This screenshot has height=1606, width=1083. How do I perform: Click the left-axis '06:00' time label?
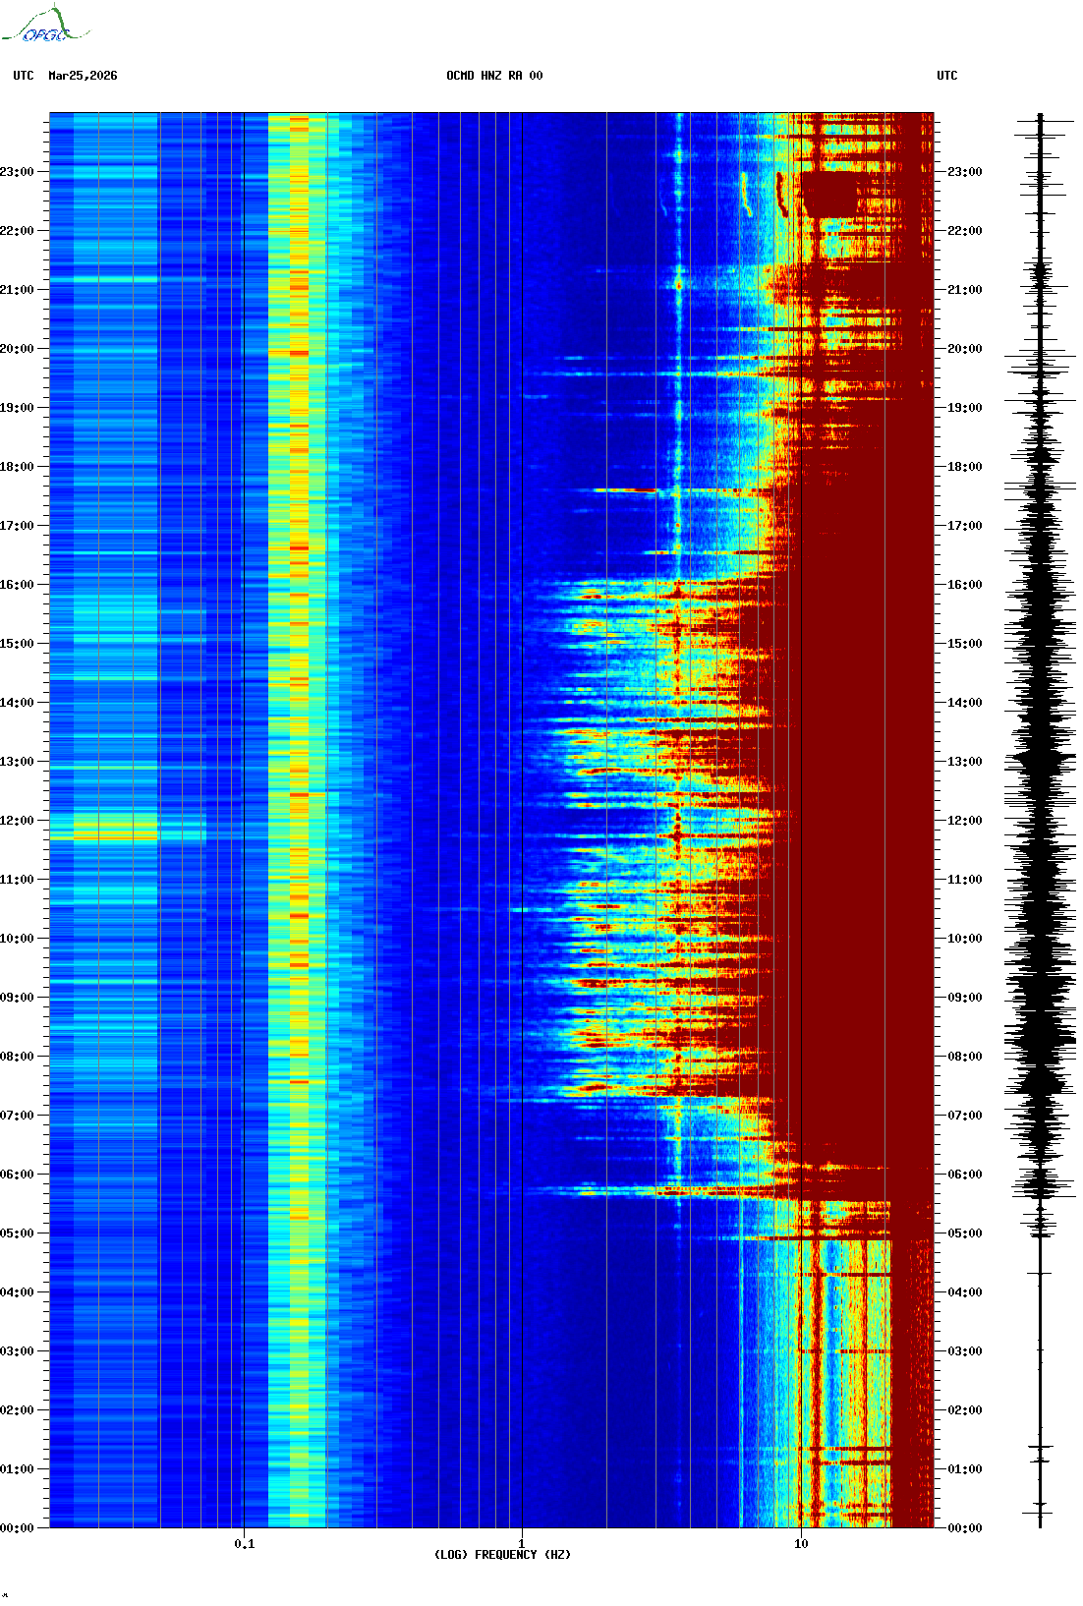point(17,1175)
